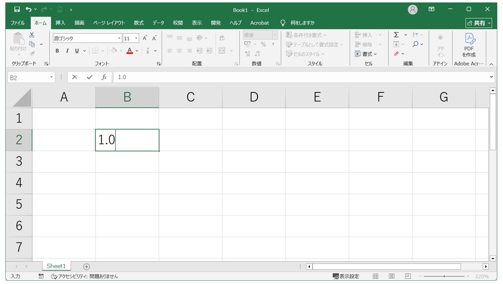Click the 何をしますか search box

(x=302, y=23)
